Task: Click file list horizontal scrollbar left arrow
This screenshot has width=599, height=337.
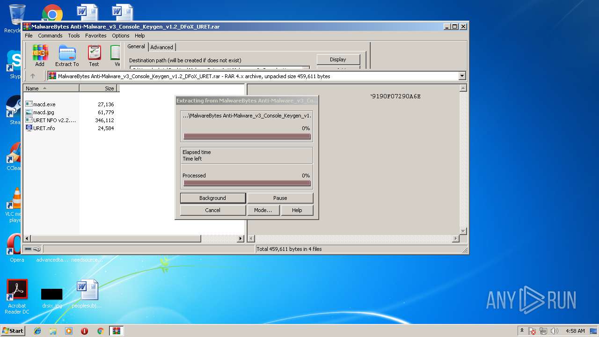Action: point(27,239)
